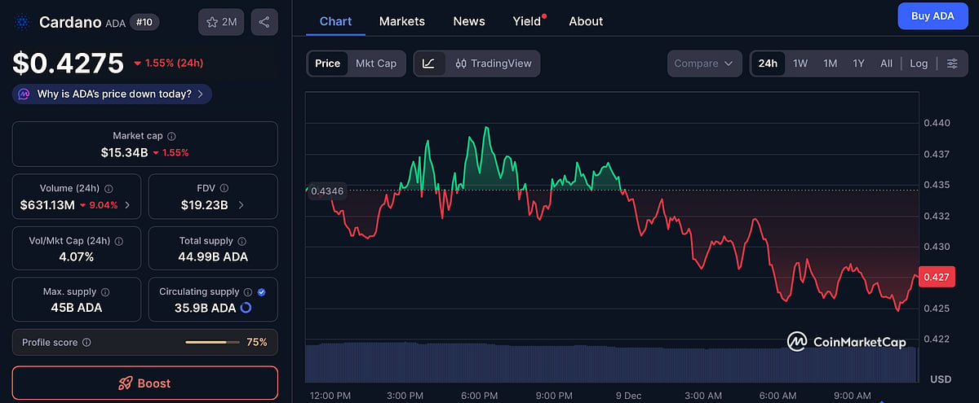Click the Profile score progress bar
Viewport: 979px width, 403px height.
(x=212, y=343)
